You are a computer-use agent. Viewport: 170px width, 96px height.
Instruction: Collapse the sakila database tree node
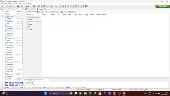tap(3, 11)
